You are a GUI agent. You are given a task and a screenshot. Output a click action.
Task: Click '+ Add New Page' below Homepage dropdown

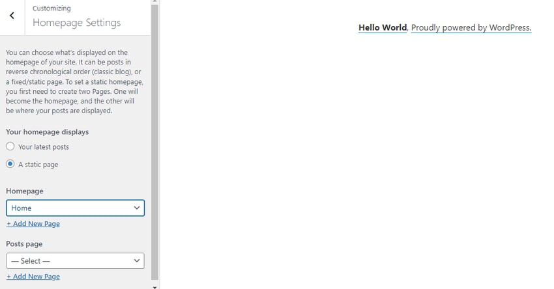(x=33, y=224)
